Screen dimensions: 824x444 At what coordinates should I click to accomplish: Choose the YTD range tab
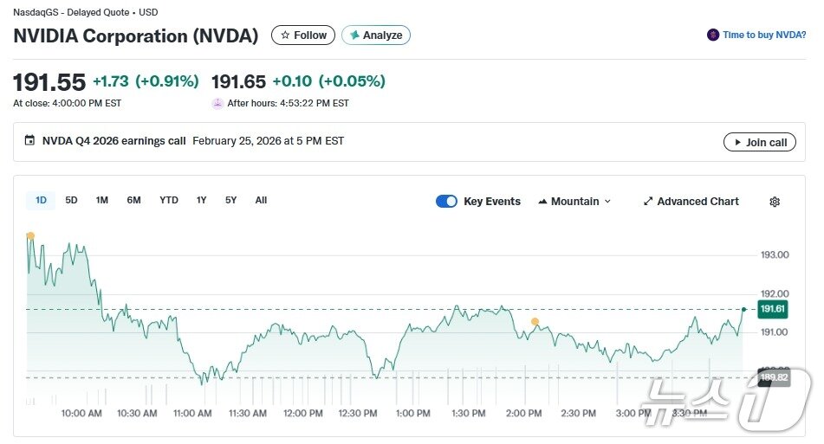pyautogui.click(x=169, y=201)
